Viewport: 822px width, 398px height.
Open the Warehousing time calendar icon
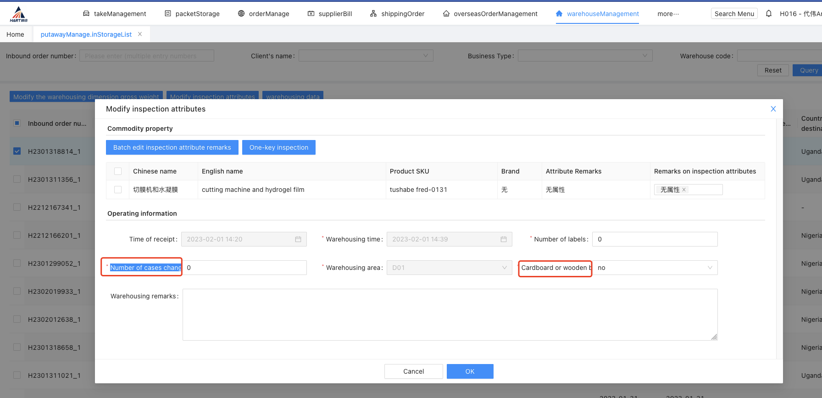pos(503,239)
